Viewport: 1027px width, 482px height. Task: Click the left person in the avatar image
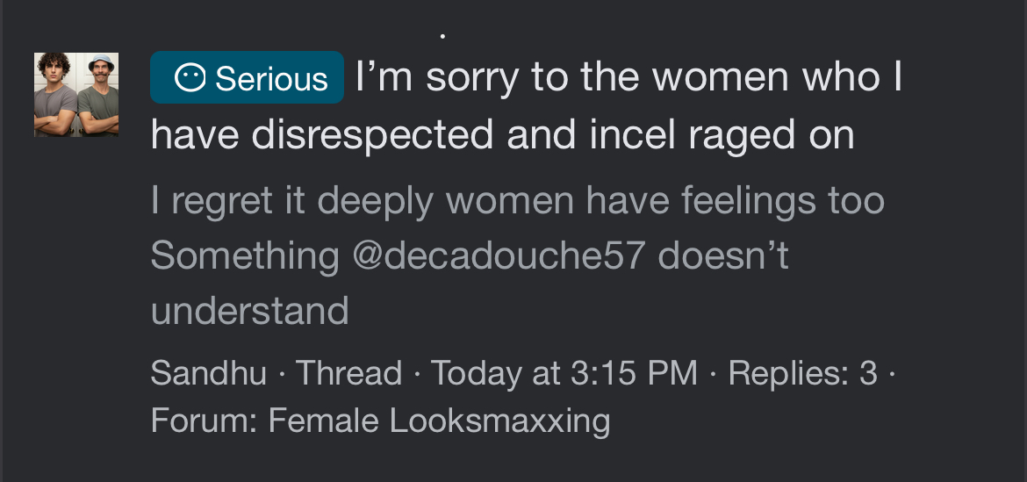(x=54, y=95)
